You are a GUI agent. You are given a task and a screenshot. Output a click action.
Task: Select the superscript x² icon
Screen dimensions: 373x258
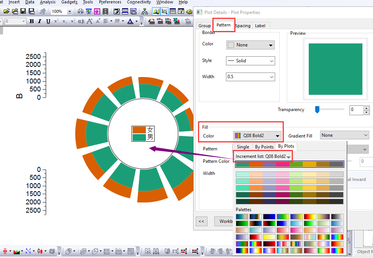coord(56,21)
